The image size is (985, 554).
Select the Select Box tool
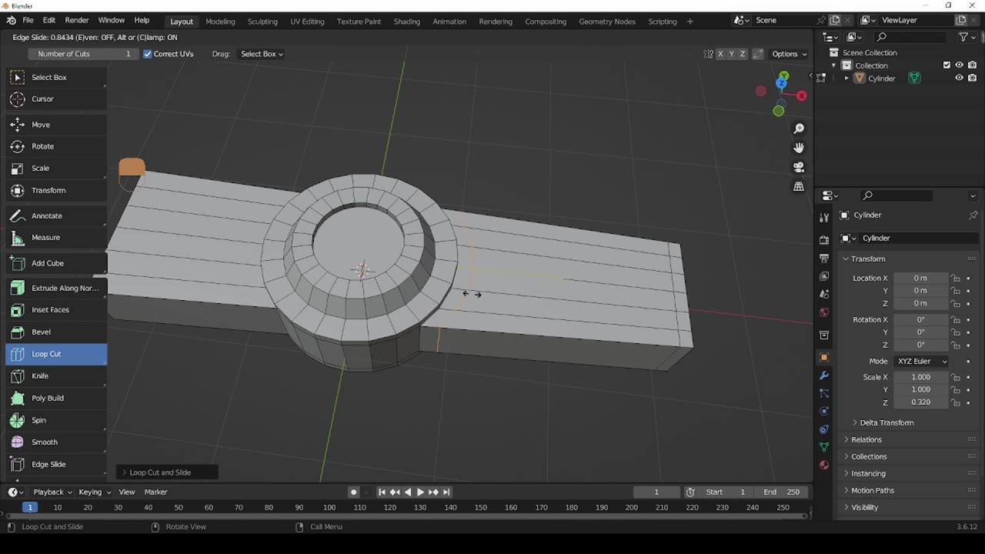click(x=56, y=77)
